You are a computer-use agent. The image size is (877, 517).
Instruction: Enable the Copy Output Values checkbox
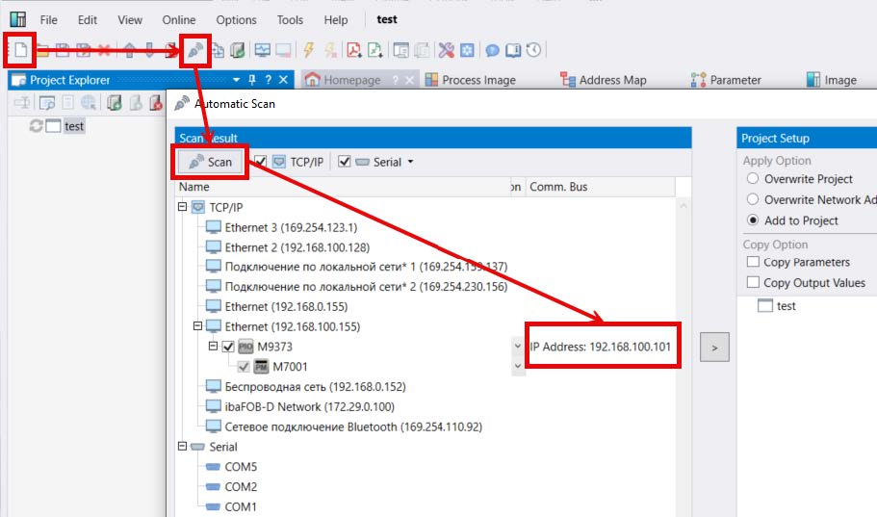click(x=754, y=282)
